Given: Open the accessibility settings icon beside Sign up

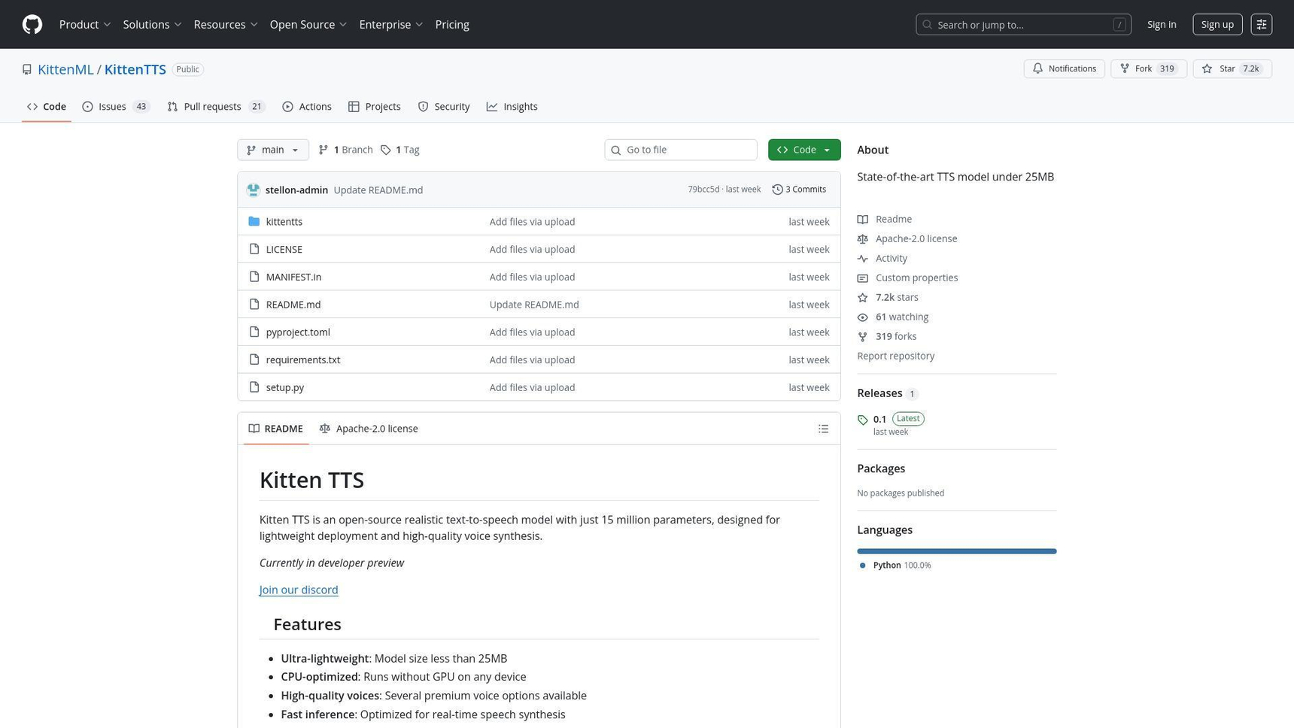Looking at the screenshot, I should [1261, 25].
